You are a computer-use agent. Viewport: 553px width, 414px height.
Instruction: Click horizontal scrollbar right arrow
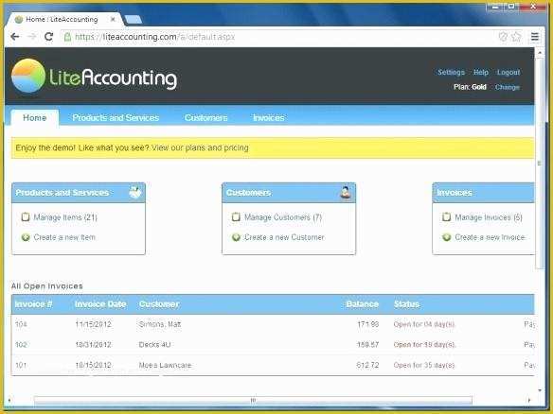pos(528,400)
